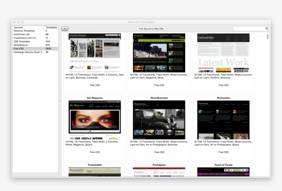The image size is (282, 191).
Task: Click the OnlineFolio description text
Action: [223, 76]
